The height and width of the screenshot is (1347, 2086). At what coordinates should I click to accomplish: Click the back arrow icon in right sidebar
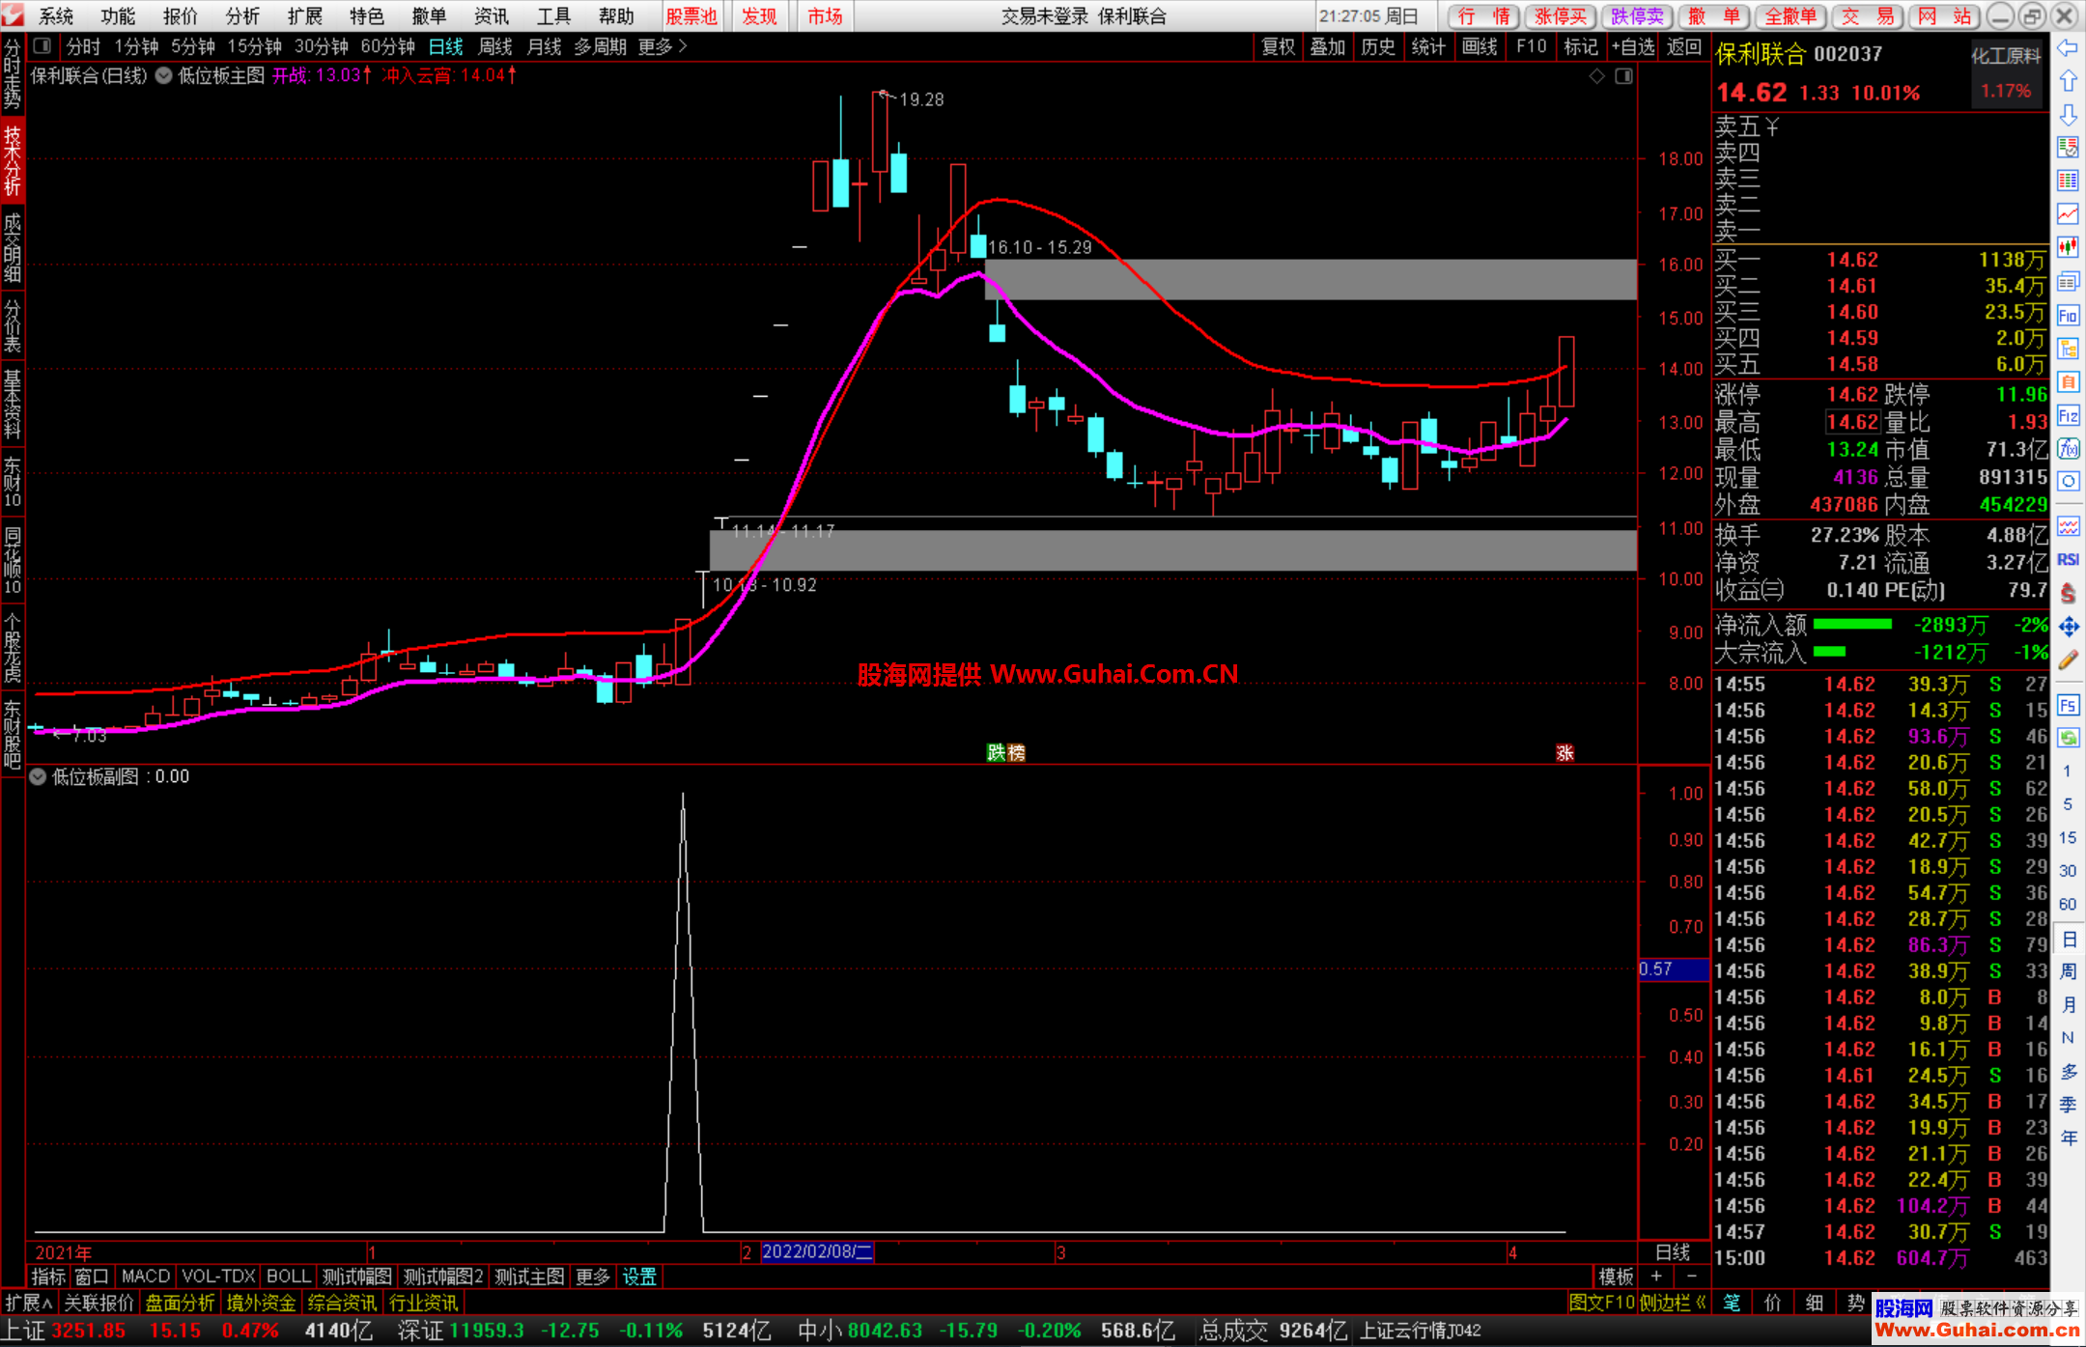pos(2068,47)
